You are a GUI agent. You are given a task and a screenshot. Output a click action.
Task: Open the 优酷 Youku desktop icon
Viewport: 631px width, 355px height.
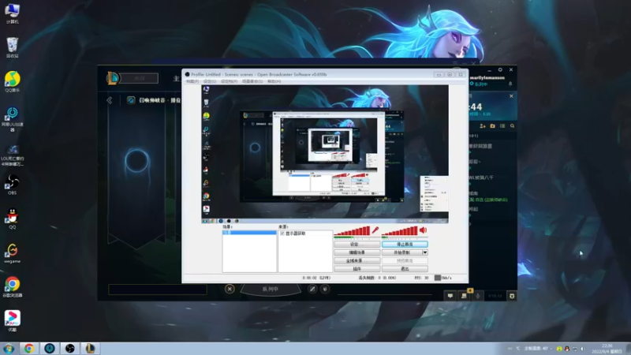click(x=12, y=321)
